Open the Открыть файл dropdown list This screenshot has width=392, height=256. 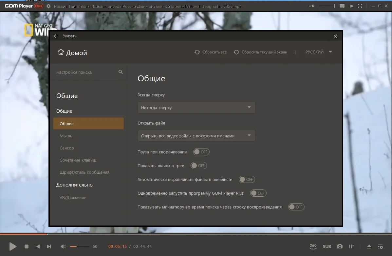[x=196, y=136]
